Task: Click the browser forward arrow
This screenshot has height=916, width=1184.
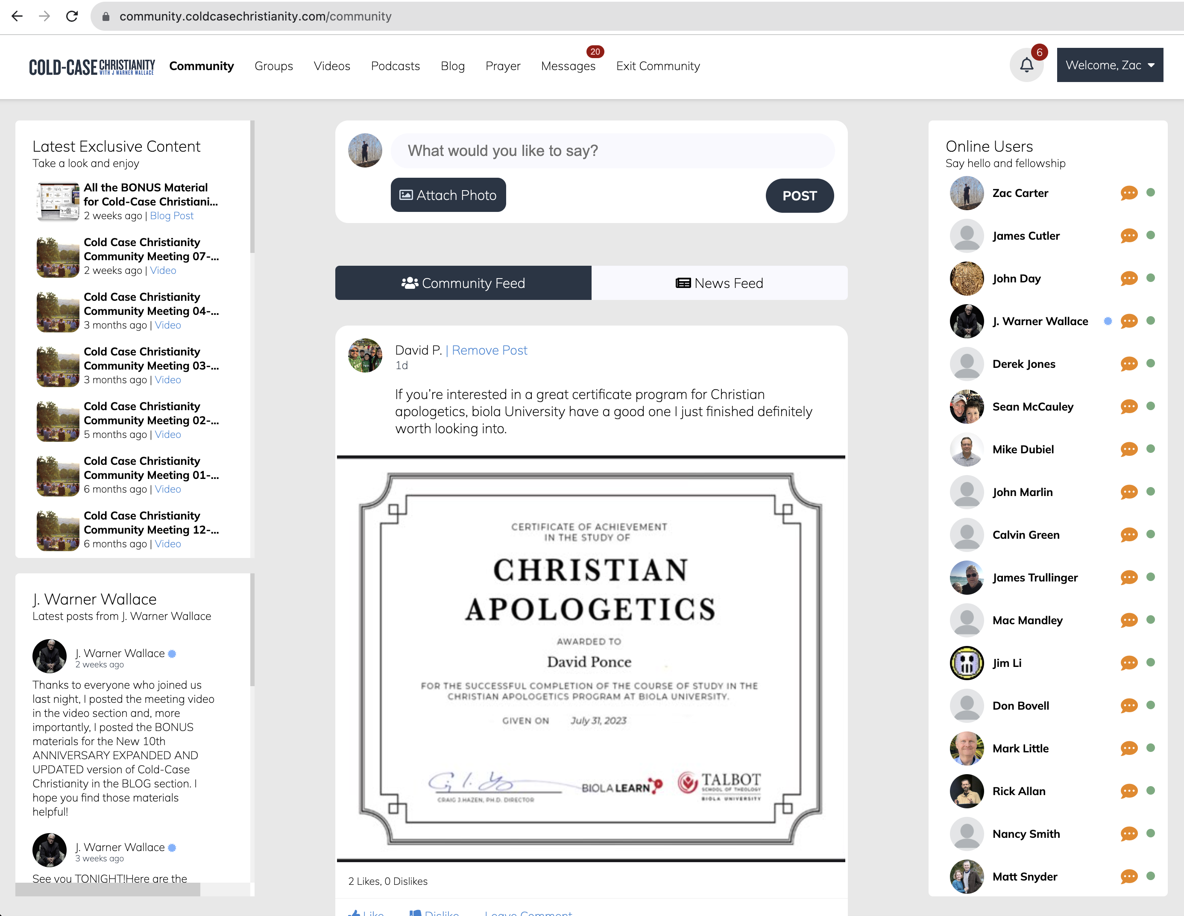Action: click(x=44, y=16)
